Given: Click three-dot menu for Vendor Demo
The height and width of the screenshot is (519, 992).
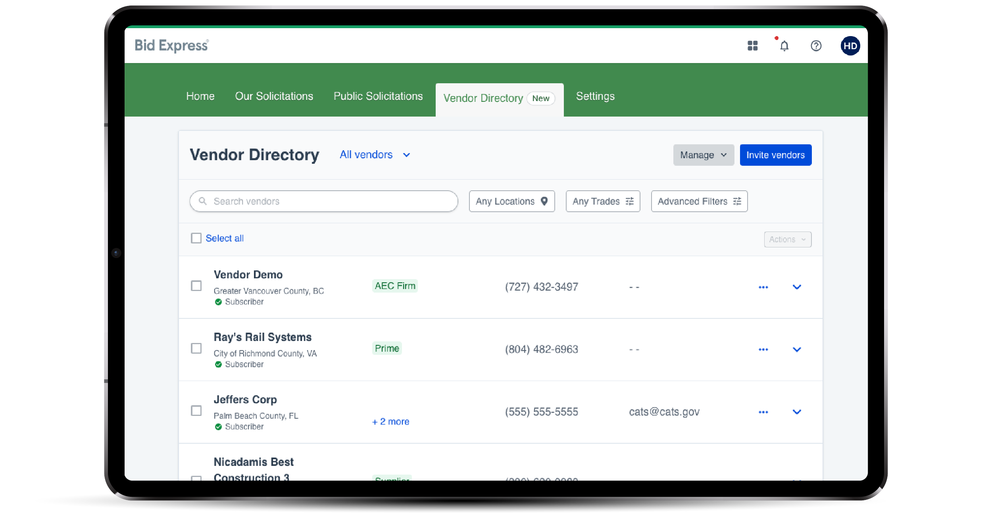Looking at the screenshot, I should coord(763,287).
